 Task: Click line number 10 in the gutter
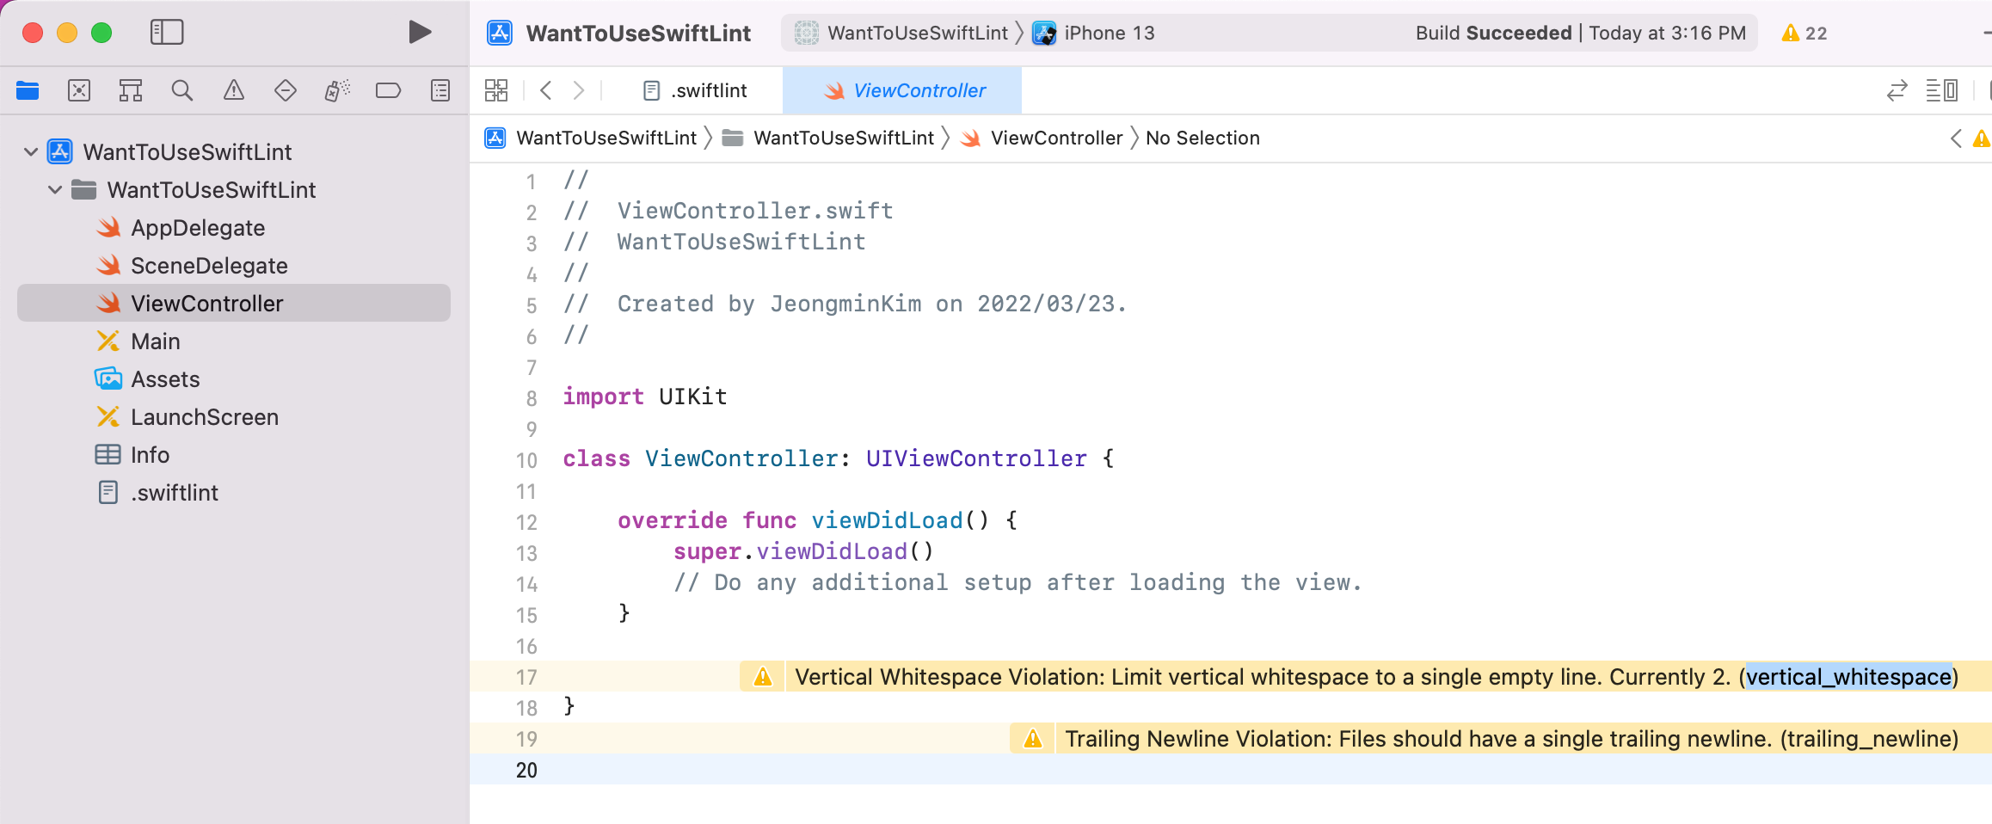coord(526,460)
